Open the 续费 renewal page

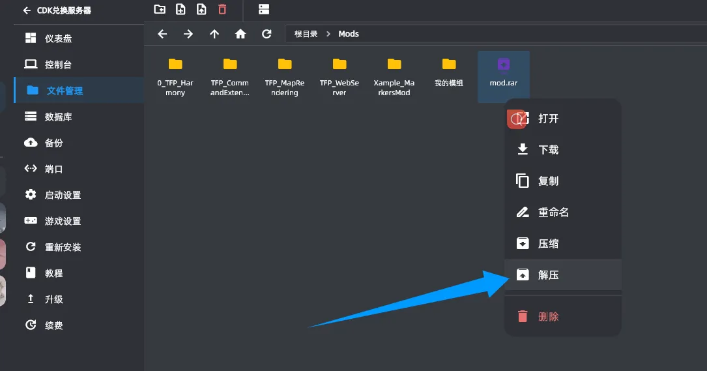point(79,325)
